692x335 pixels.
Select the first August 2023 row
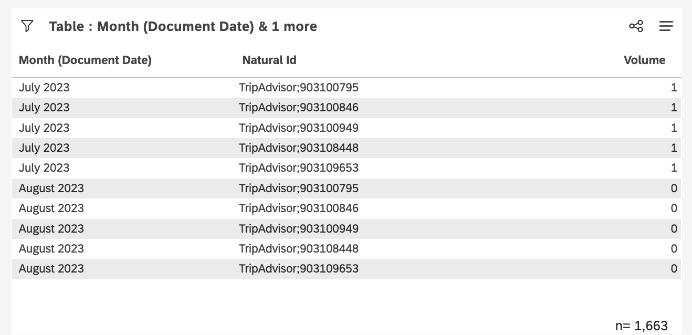click(300, 188)
